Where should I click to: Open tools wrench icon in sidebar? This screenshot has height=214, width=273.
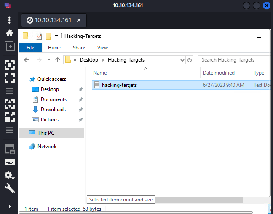tap(10, 189)
